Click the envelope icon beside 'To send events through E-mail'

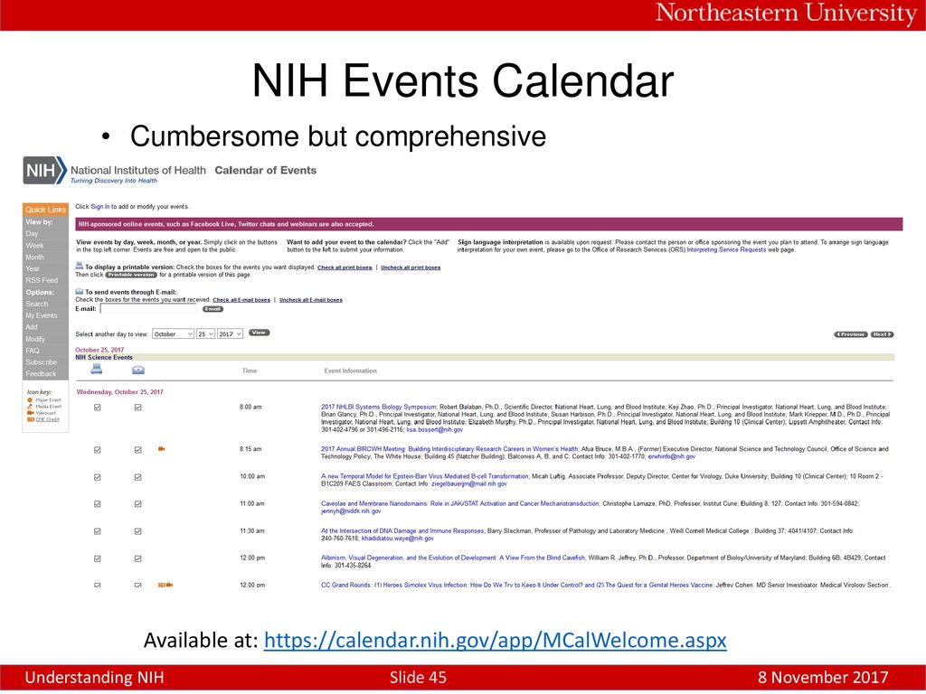click(80, 292)
